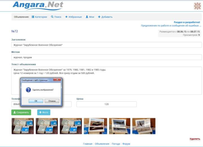The height and width of the screenshot is (147, 203).
Task: Confirm image deletion with OK
Action: (36, 101)
